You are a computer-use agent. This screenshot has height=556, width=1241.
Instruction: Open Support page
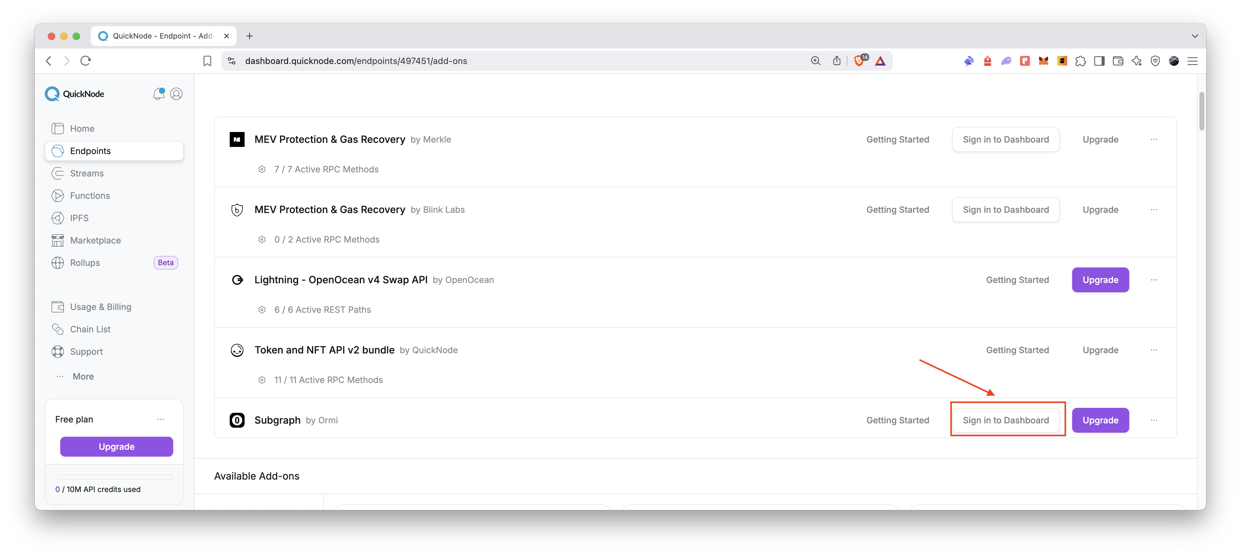pyautogui.click(x=114, y=352)
